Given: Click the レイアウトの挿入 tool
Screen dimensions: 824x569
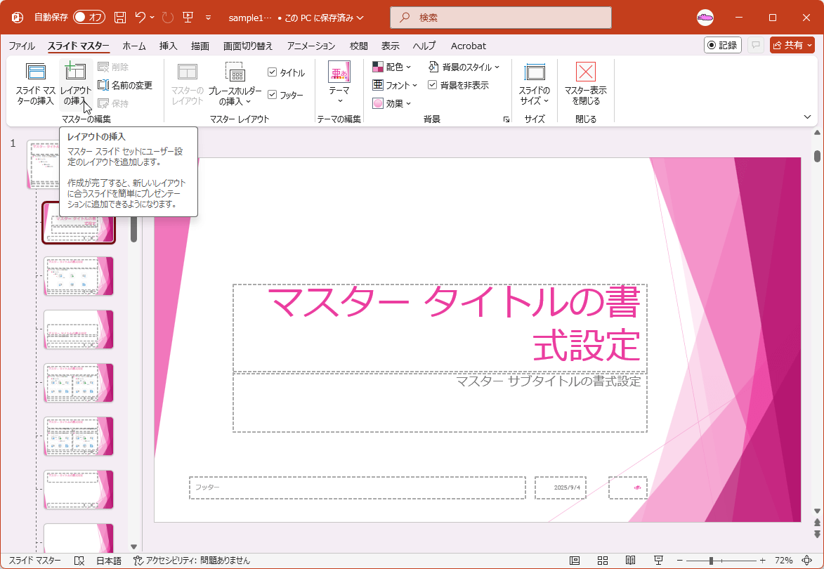Looking at the screenshot, I should (x=74, y=83).
